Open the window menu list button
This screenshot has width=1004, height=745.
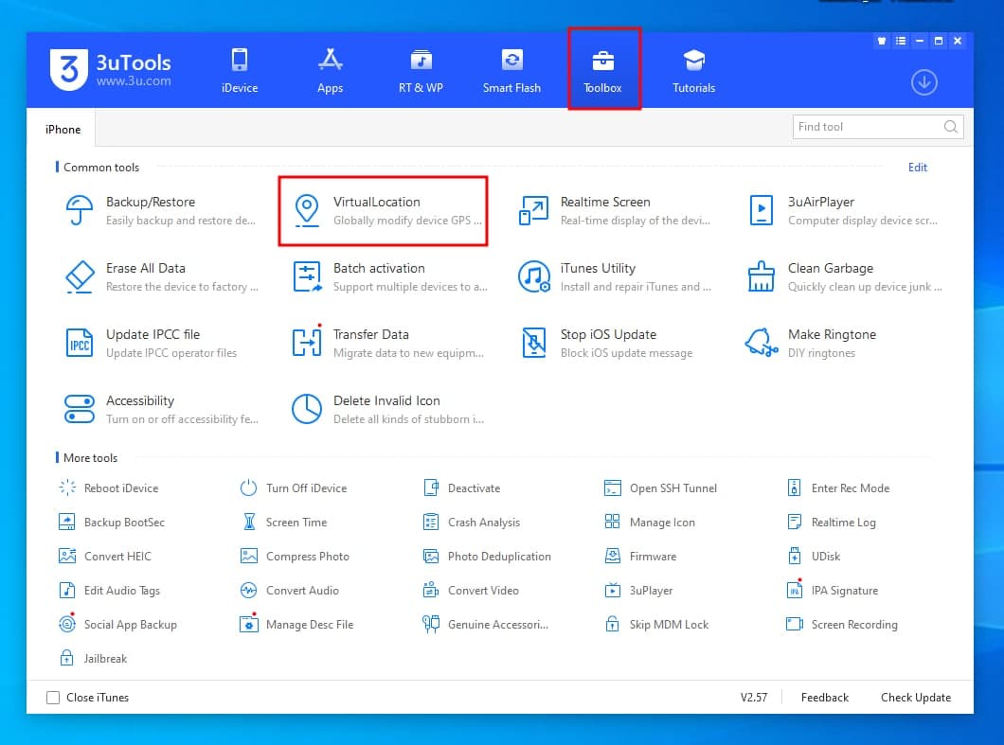901,41
